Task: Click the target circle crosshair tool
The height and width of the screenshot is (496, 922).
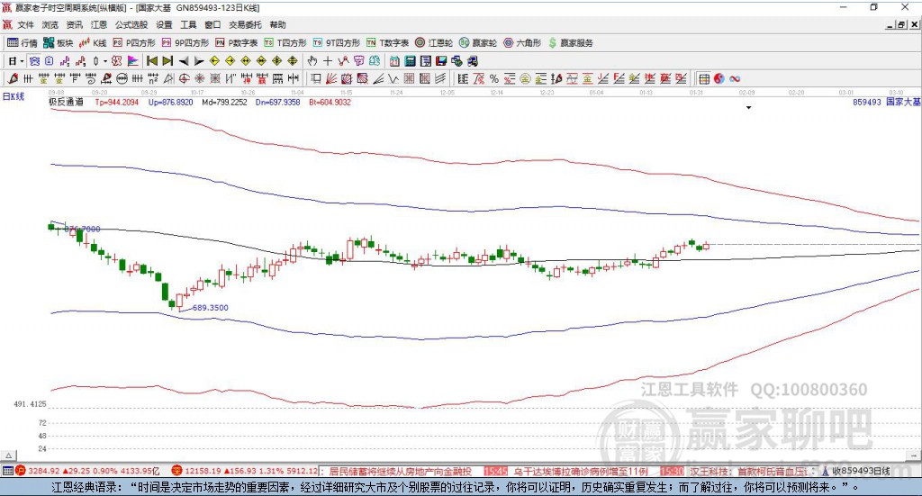Action: coord(184,78)
